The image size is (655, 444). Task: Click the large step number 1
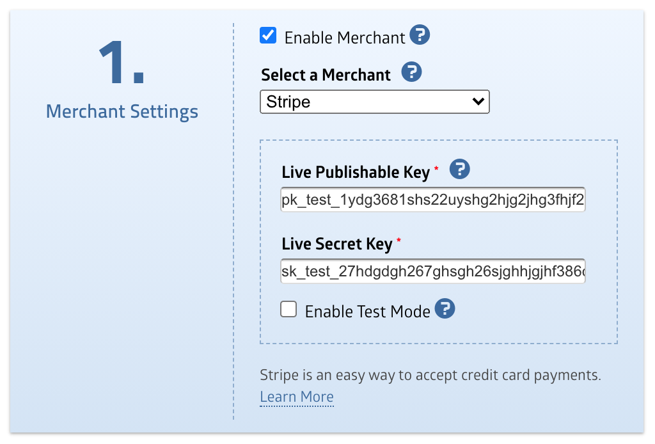pos(122,64)
